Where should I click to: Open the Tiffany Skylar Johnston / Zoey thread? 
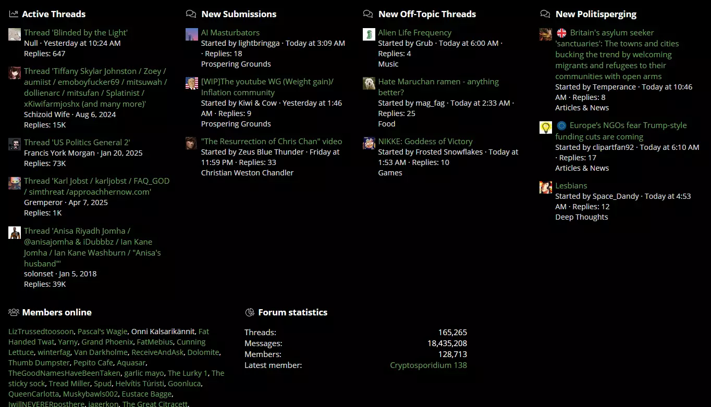pyautogui.click(x=95, y=87)
